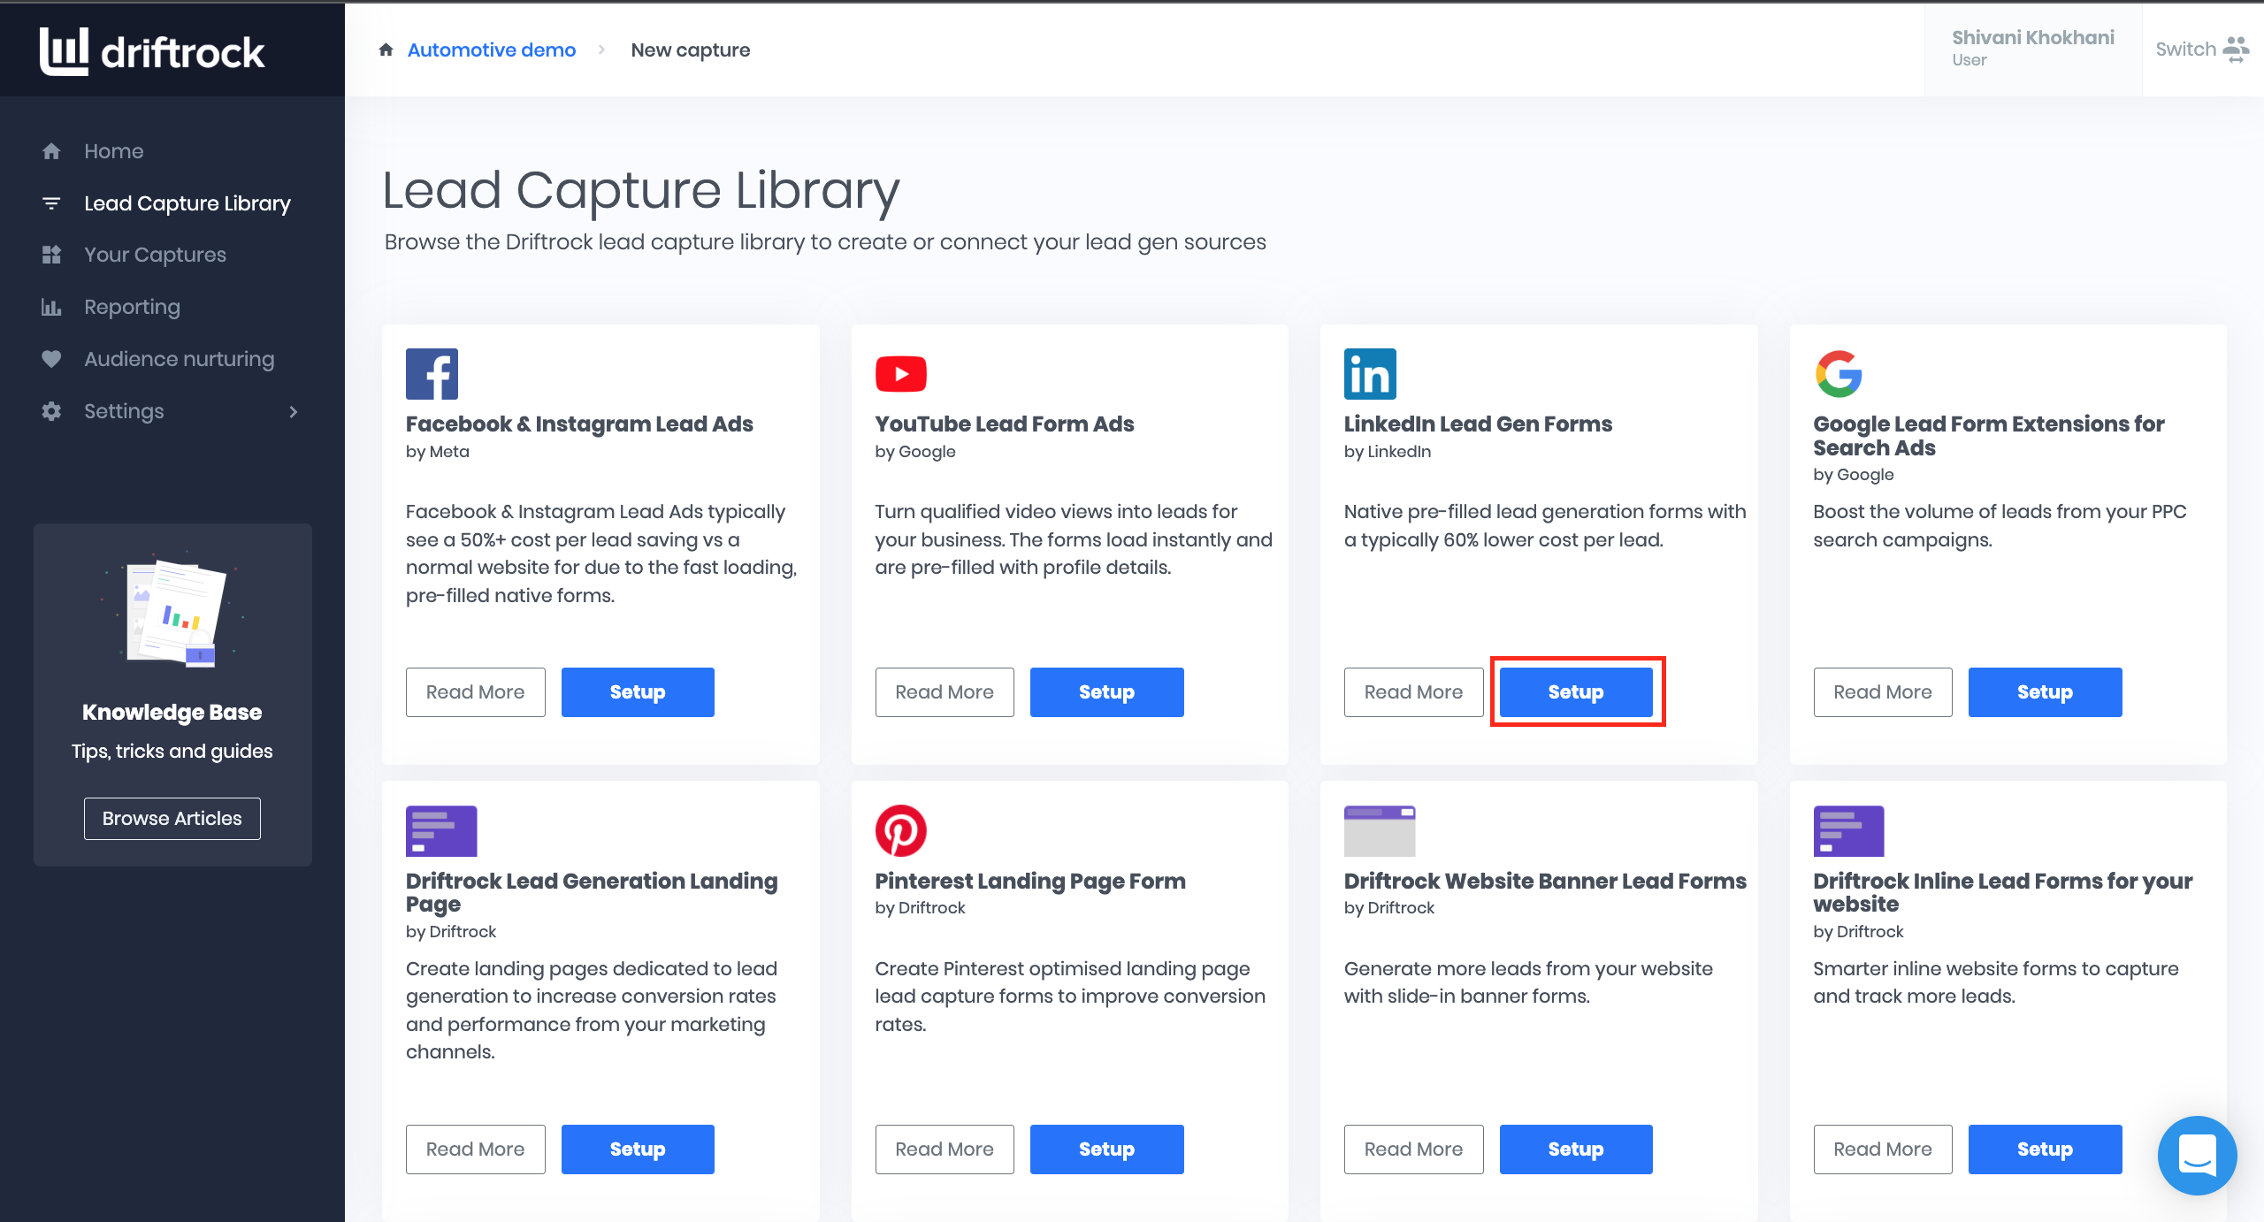
Task: Click the Pinterest icon
Action: click(900, 830)
